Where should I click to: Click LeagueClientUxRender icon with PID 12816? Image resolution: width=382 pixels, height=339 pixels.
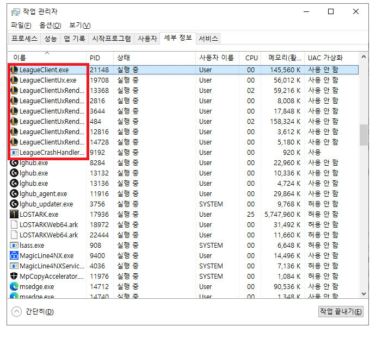click(14, 132)
